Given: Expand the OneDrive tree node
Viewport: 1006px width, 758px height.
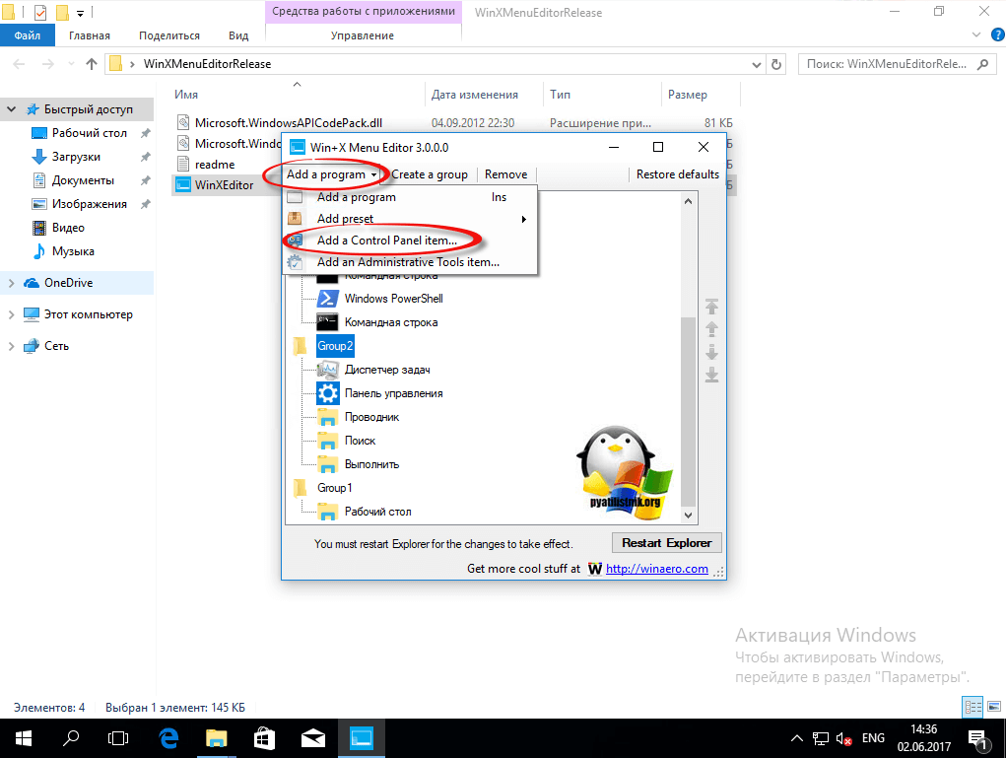Looking at the screenshot, I should [11, 283].
